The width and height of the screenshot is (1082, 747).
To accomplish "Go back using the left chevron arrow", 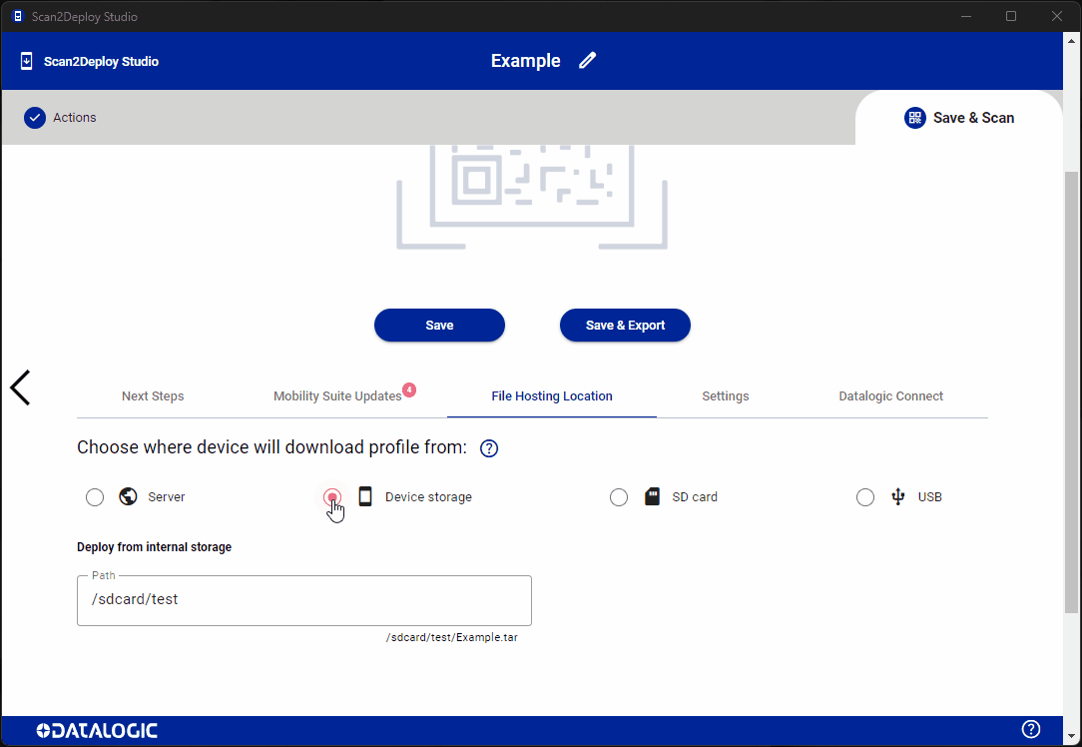I will (20, 387).
